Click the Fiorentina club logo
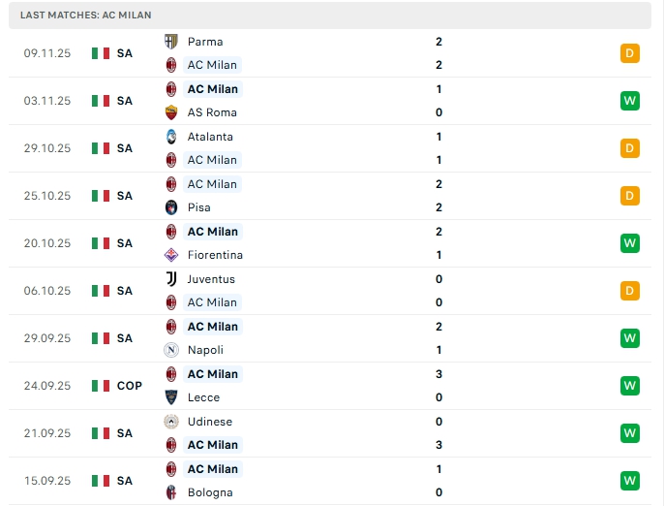The width and height of the screenshot is (664, 506). coord(171,255)
